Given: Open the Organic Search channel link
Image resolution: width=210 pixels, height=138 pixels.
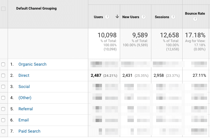Looking at the screenshot, I should 32,64.
